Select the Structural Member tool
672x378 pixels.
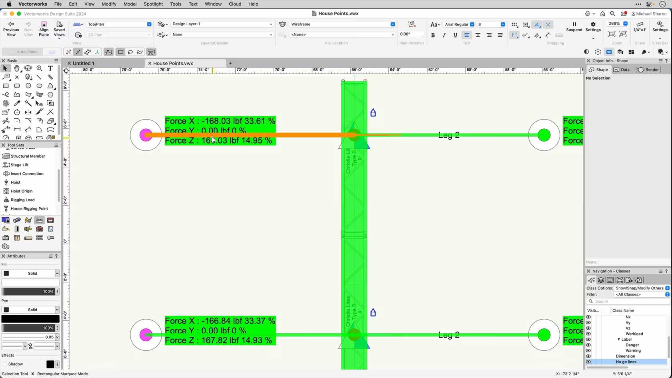[28, 156]
